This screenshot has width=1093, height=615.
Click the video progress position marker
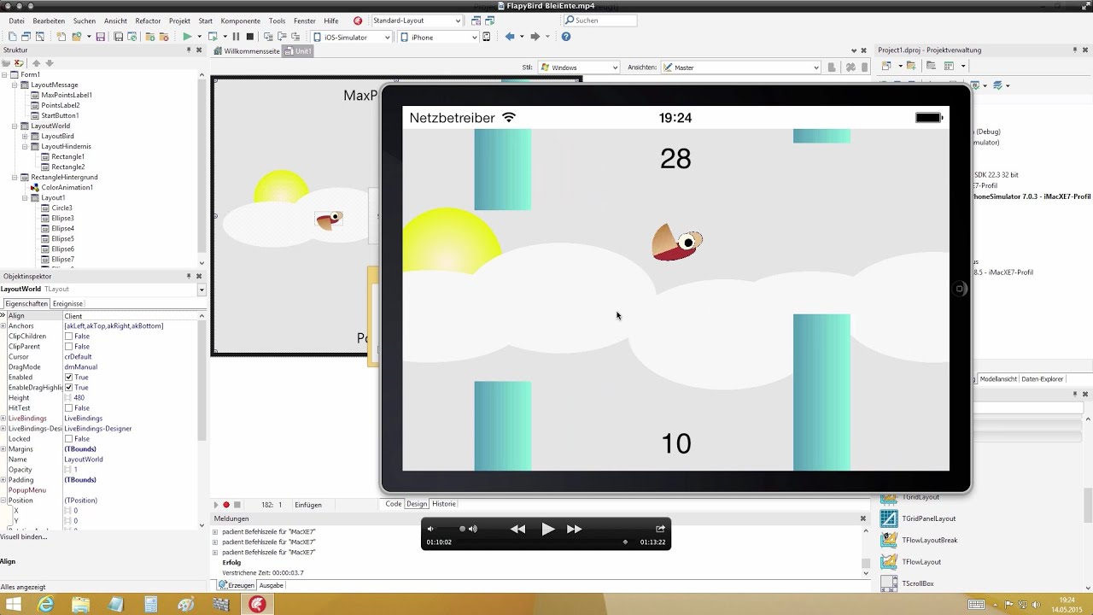coord(625,542)
